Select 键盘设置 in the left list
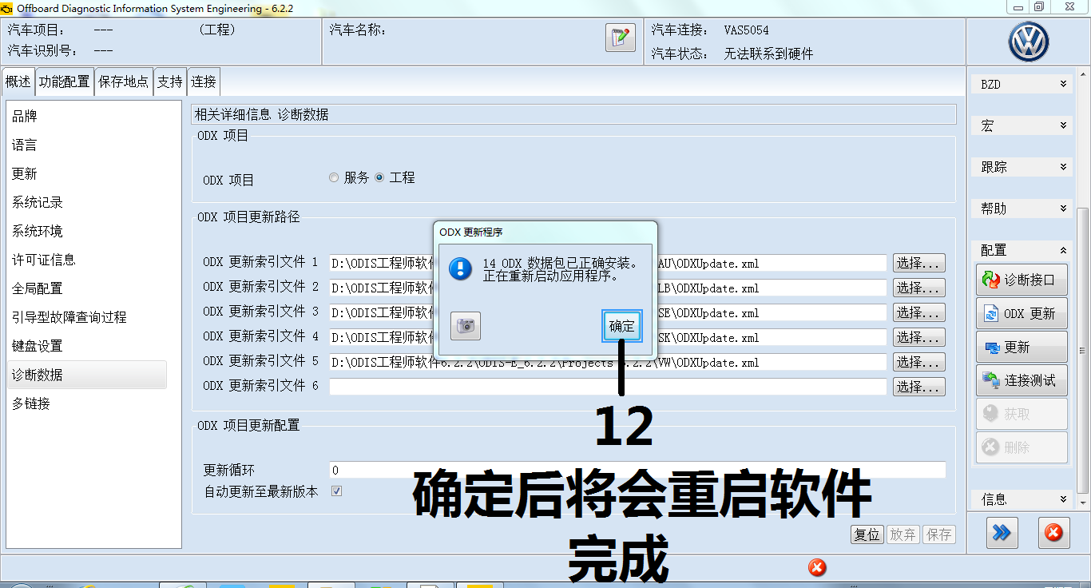1091x588 pixels. coord(86,346)
